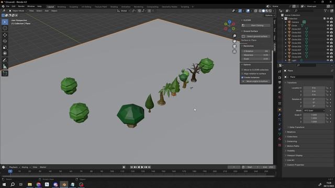Open the Object Data properties tab icon
Image resolution: width=335 pixels, height=188 pixels.
[280, 134]
